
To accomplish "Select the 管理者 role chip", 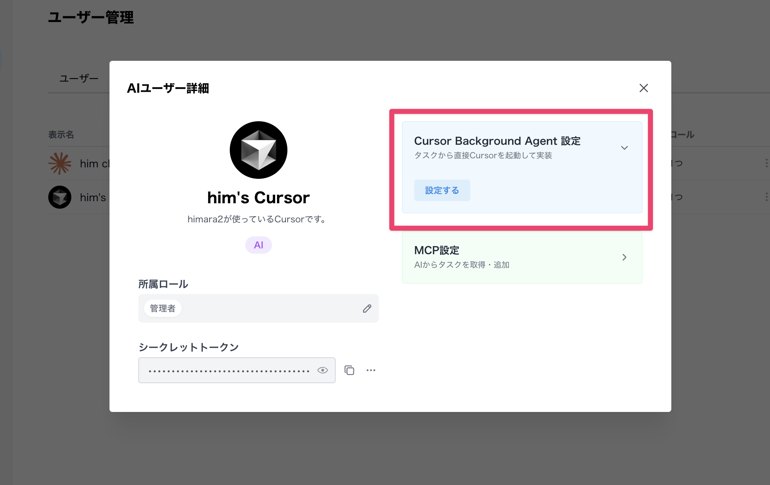I will pyautogui.click(x=163, y=308).
